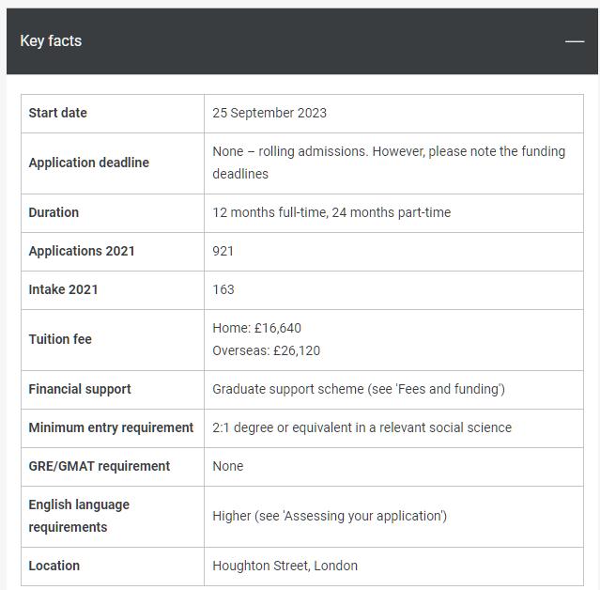Click the 2:1 degree entry requirement text
Screen dimensions: 600x590
click(x=362, y=427)
